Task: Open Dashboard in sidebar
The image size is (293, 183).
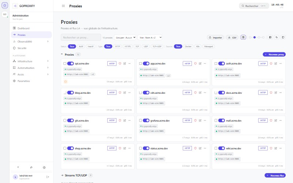Action: (x=31, y=28)
